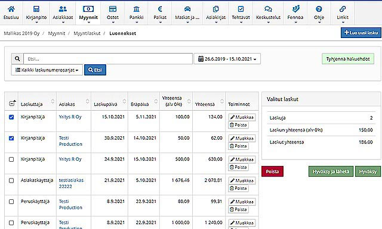Toggle select-all checkbox in table header
This screenshot has width=382, height=229.
click(x=12, y=103)
